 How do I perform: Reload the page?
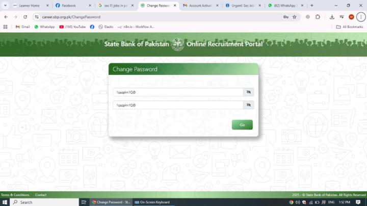click(x=25, y=17)
